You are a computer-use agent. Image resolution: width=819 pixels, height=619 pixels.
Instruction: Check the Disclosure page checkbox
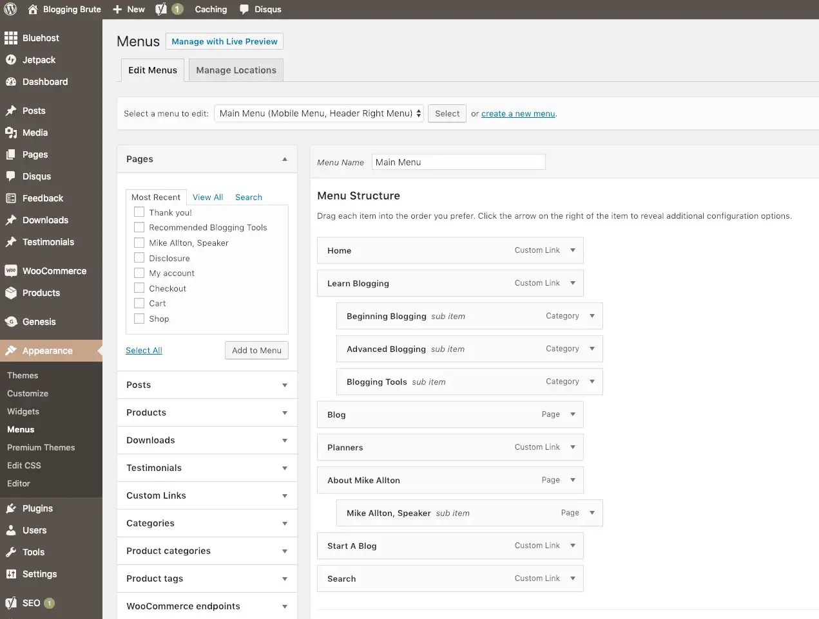[x=139, y=258]
